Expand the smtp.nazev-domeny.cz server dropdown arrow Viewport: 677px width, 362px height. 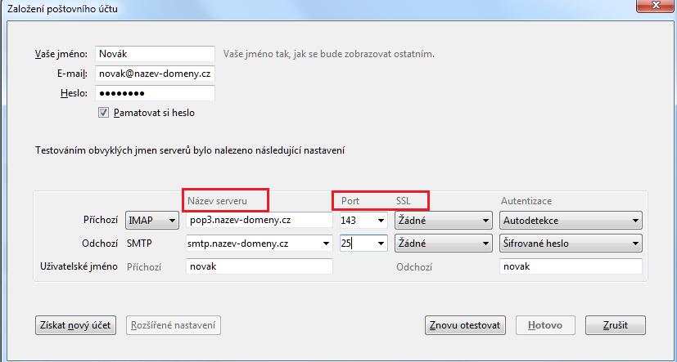click(x=326, y=243)
